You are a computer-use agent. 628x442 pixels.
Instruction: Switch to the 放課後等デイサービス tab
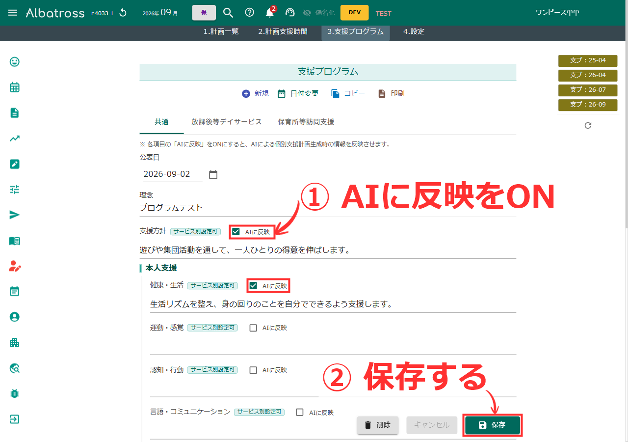pyautogui.click(x=227, y=122)
